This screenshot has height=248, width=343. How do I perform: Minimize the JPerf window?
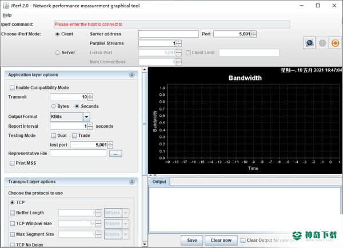tap(302, 6)
